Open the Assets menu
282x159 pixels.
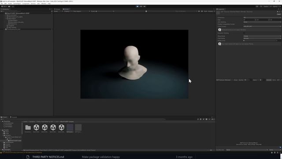pos(10,4)
